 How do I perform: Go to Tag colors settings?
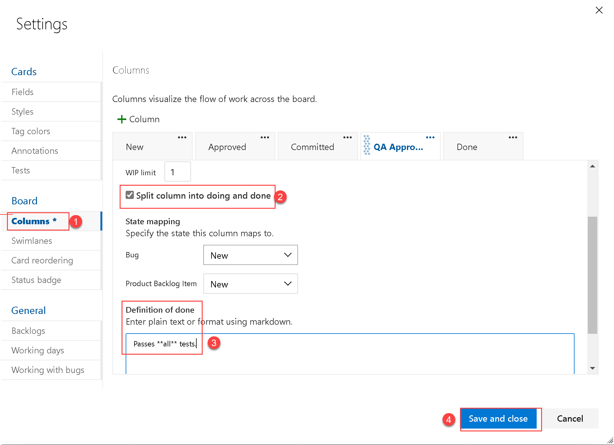click(31, 131)
